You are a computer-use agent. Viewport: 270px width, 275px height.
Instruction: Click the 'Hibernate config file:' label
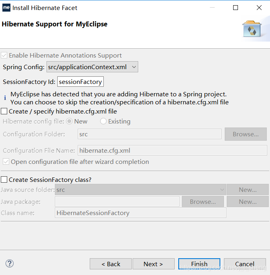pyautogui.click(x=33, y=122)
